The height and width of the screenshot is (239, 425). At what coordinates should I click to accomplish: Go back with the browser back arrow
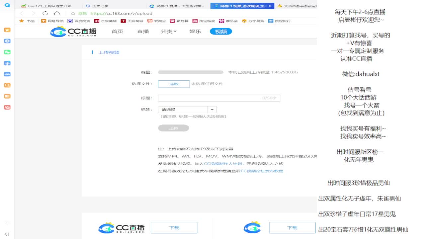point(22,13)
